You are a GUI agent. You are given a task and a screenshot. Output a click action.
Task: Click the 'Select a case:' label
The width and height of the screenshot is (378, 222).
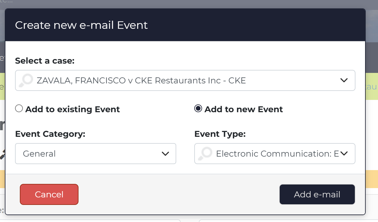45,61
